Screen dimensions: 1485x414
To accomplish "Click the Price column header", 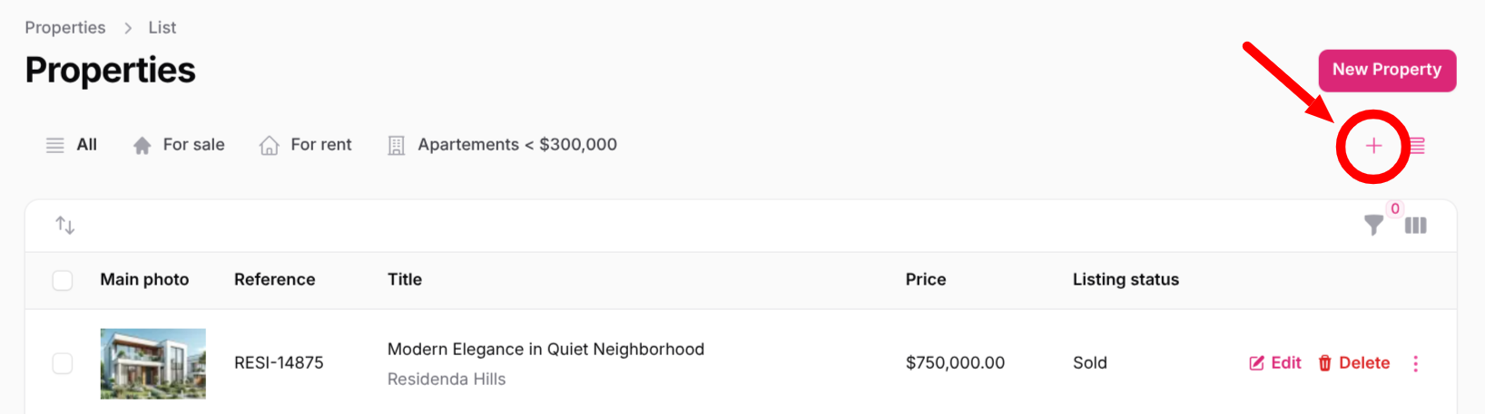I will 925,280.
